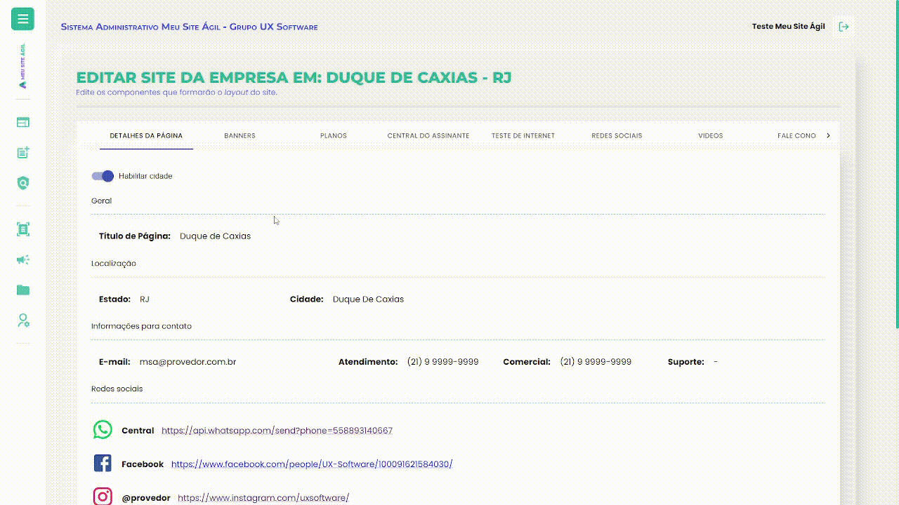Select the Central do Assinante tab
Screen dimensions: 899x505
pos(428,135)
